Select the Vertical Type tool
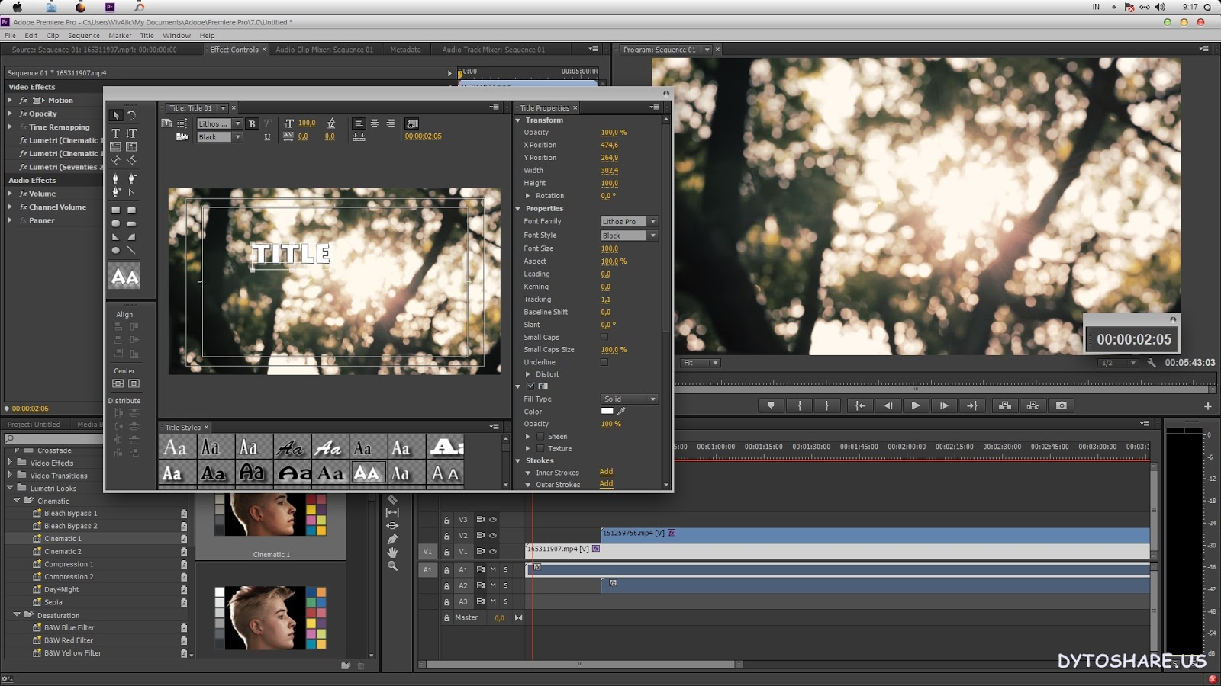 point(131,133)
